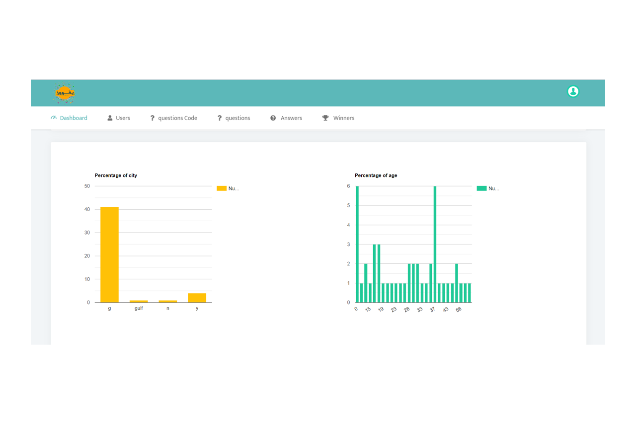Click the Users person icon

pos(110,118)
